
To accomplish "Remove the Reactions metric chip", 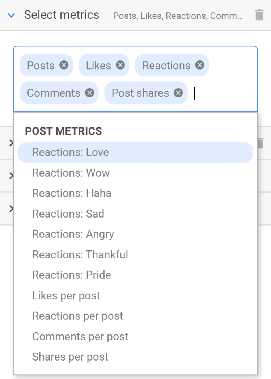I will tap(199, 65).
